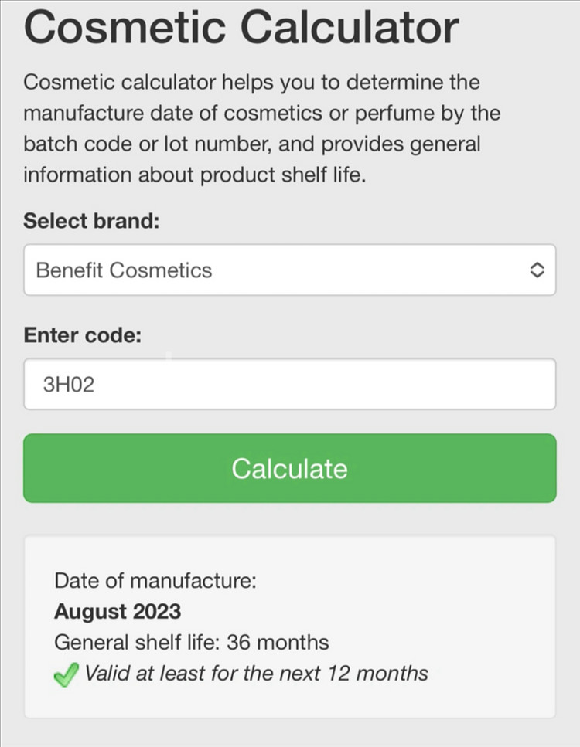580x747 pixels.
Task: Click the 'Date of manufacture:' text
Action: [x=155, y=581]
